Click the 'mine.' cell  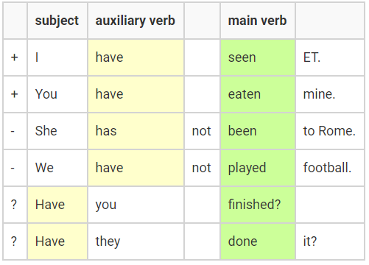point(330,94)
